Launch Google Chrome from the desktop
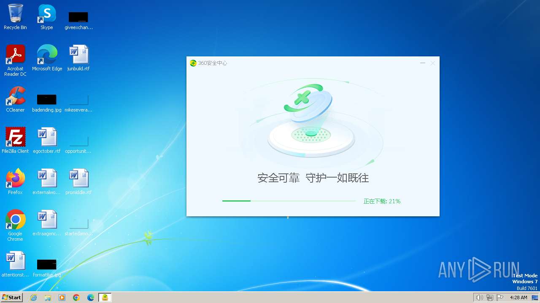The width and height of the screenshot is (540, 303). tap(15, 225)
